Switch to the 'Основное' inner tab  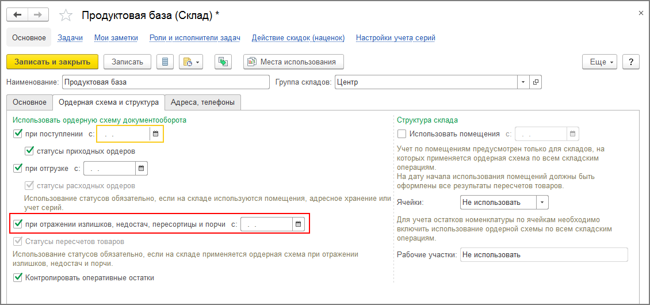pos(29,102)
